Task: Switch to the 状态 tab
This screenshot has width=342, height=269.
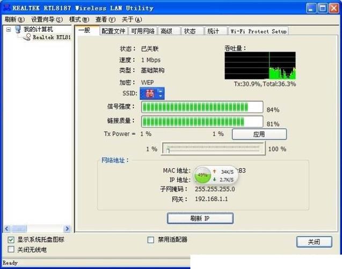Action: pyautogui.click(x=192, y=31)
